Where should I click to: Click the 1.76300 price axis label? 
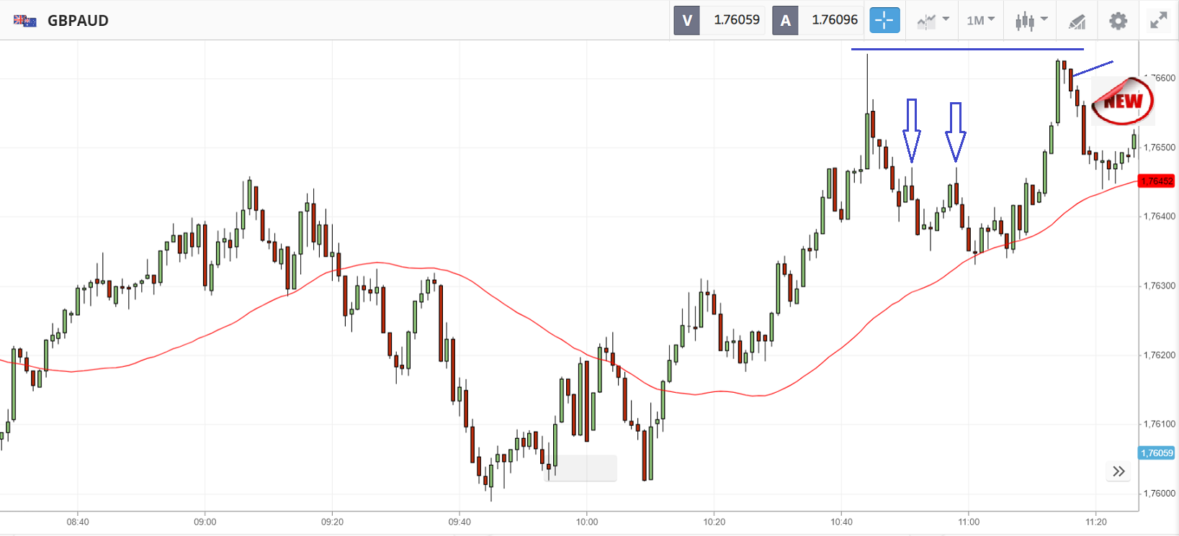pyautogui.click(x=1160, y=286)
